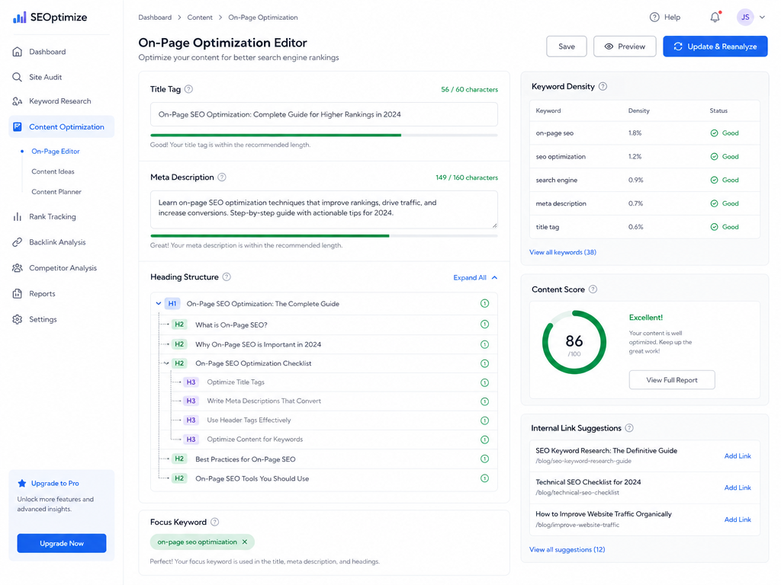Click the Preview button
Viewport: 781px width, 585px height.
point(625,46)
